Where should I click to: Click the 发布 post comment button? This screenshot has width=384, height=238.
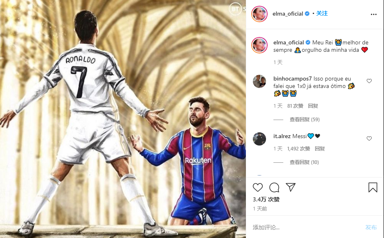[371, 227]
